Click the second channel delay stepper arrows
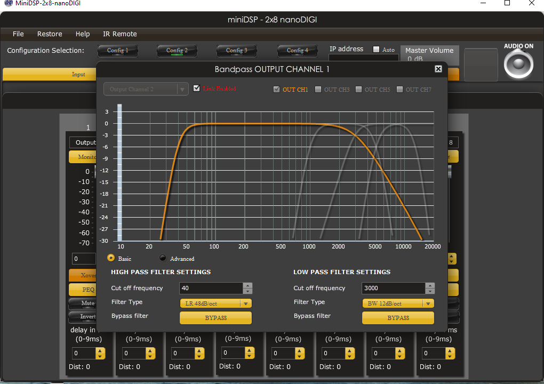Screen dimensions: 544x384 pyautogui.click(x=150, y=353)
